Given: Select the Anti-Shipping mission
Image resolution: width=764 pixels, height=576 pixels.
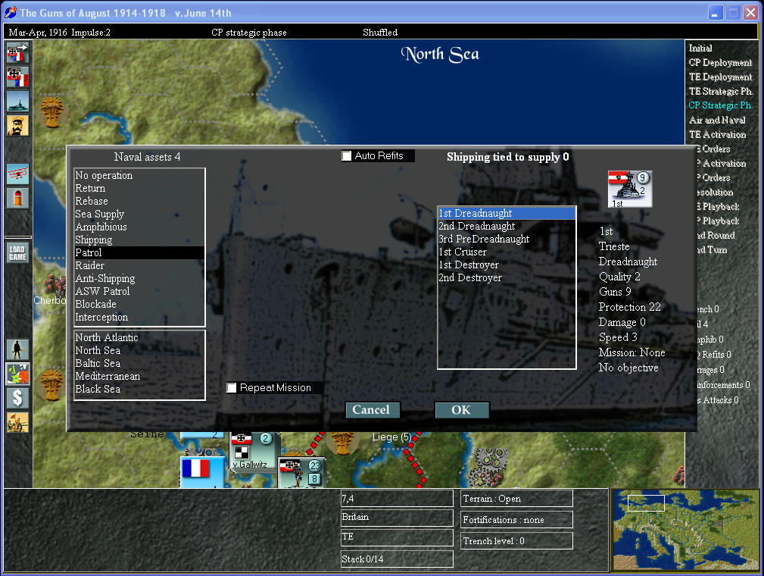Looking at the screenshot, I should (x=139, y=278).
